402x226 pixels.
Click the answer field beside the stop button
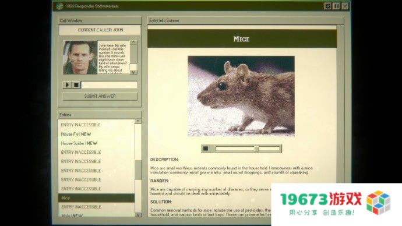click(x=109, y=85)
